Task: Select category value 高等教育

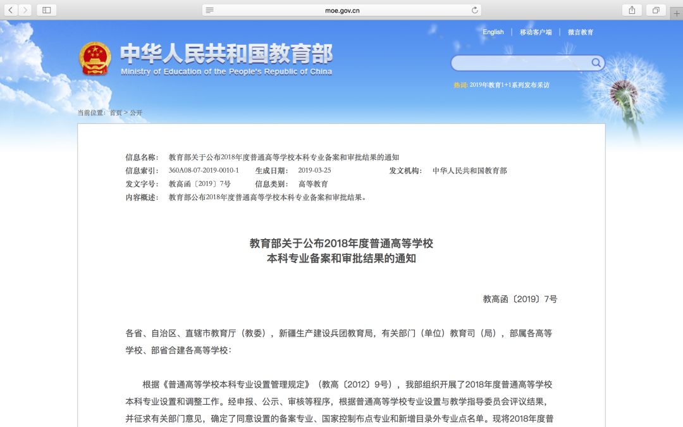Action: pos(313,184)
